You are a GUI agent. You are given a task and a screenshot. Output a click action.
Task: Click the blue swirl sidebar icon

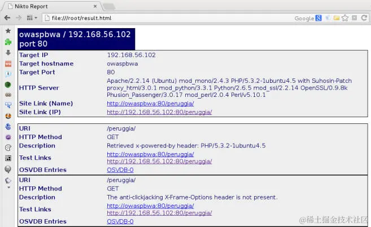tap(8, 127)
